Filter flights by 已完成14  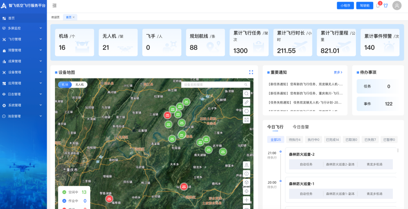click(332, 140)
